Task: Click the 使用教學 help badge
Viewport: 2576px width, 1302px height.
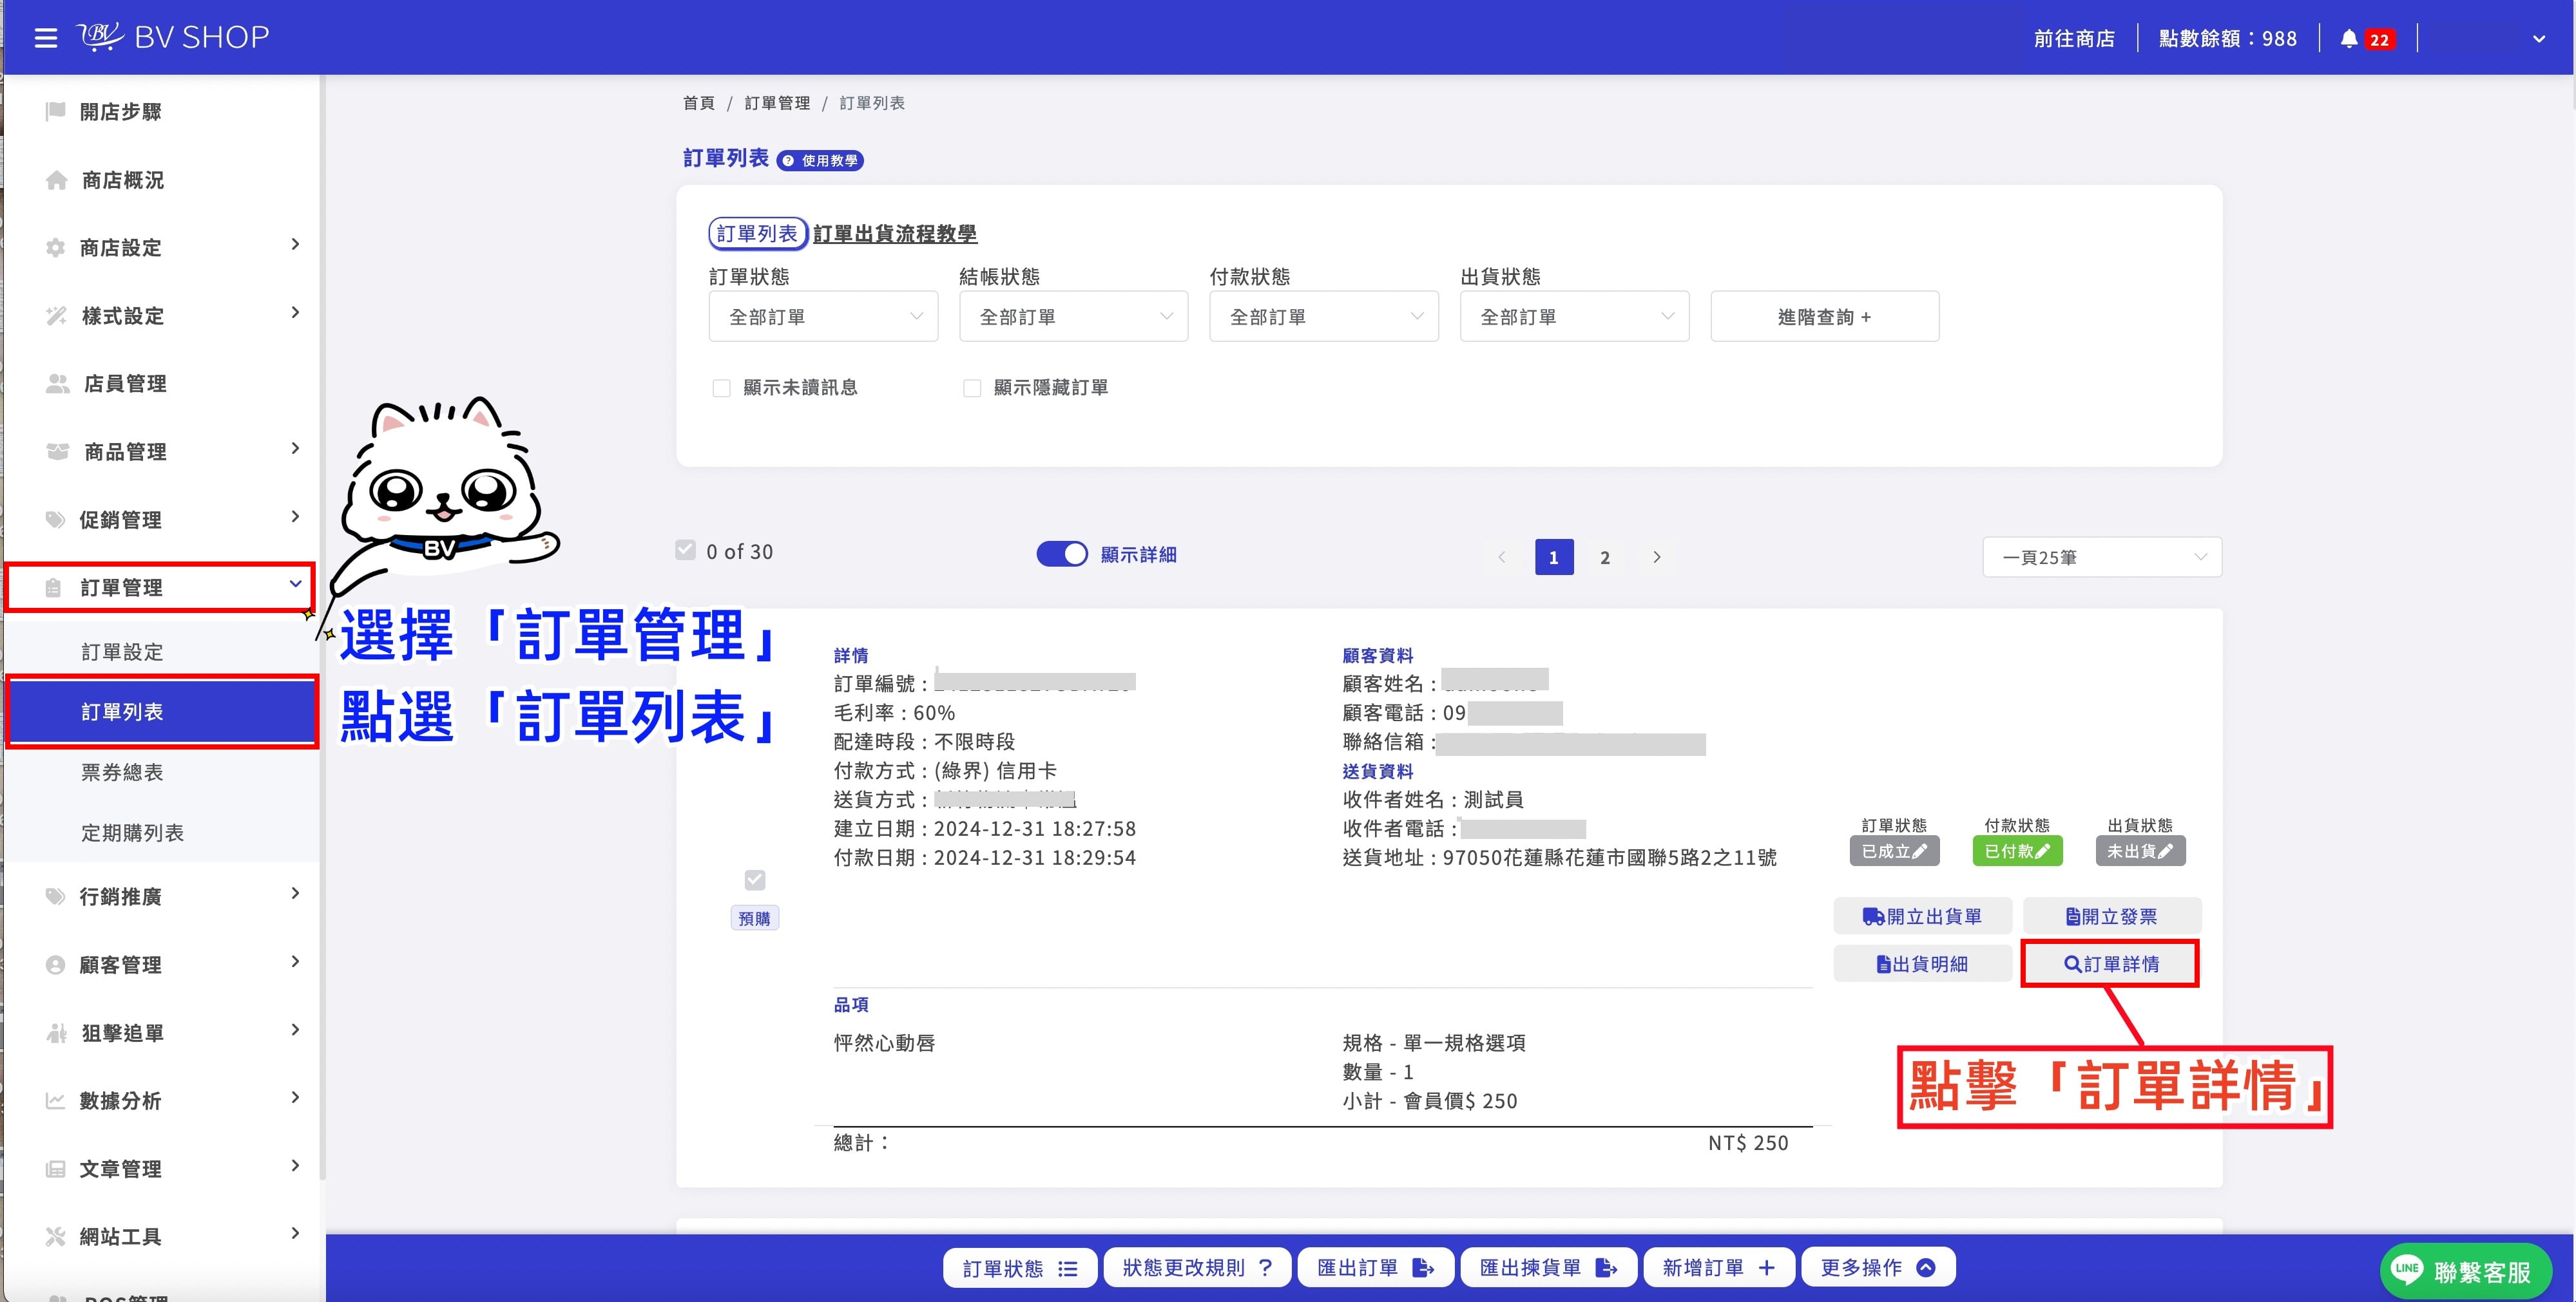Action: point(820,160)
